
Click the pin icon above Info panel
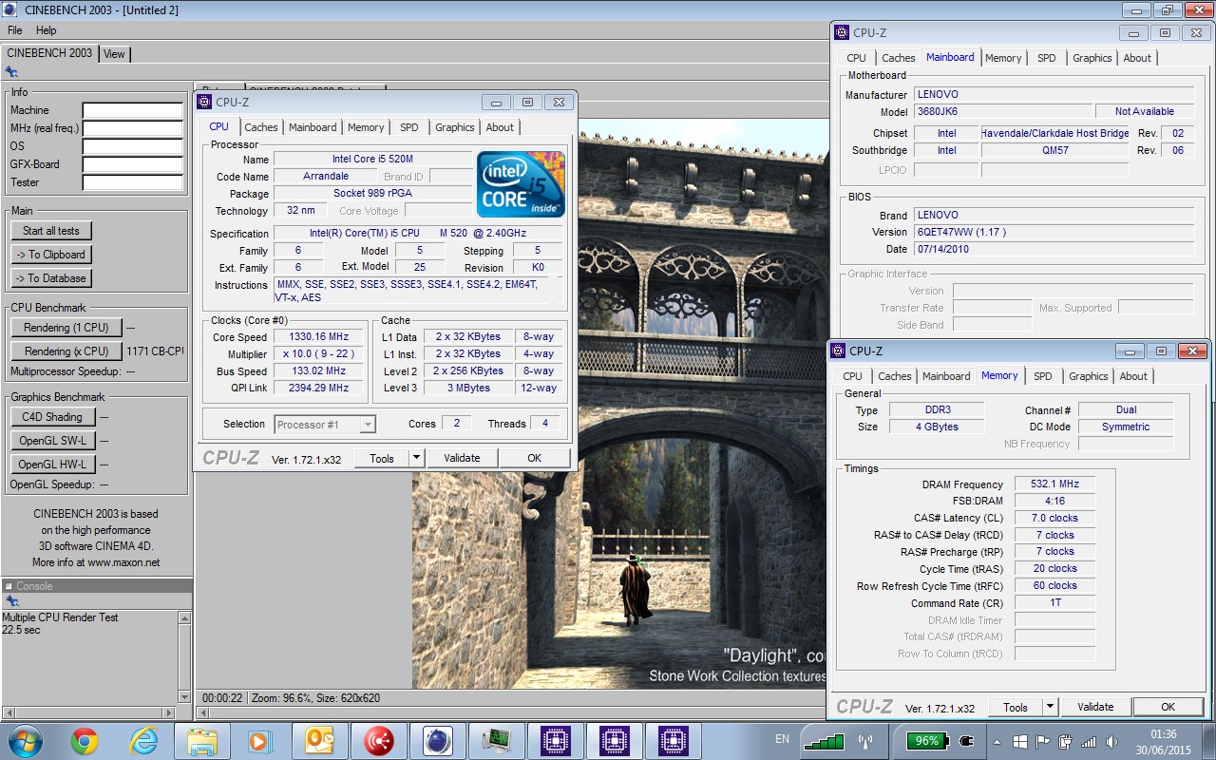pyautogui.click(x=11, y=71)
